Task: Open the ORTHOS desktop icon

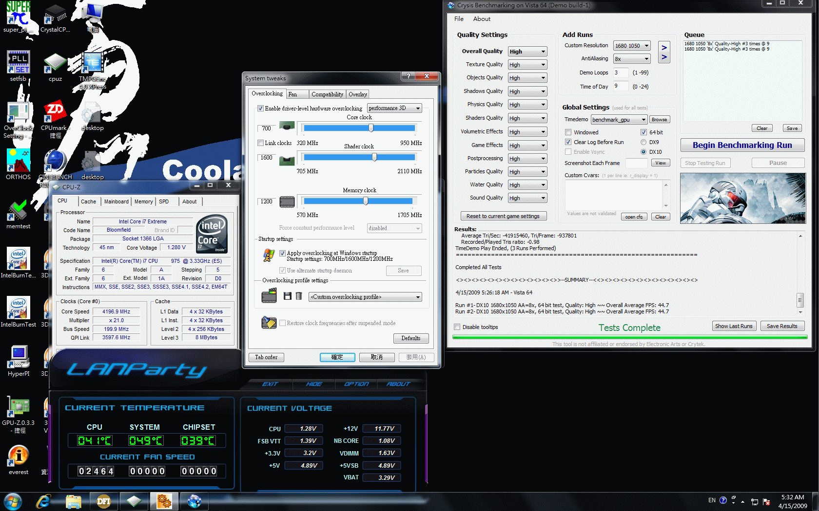Action: click(18, 162)
